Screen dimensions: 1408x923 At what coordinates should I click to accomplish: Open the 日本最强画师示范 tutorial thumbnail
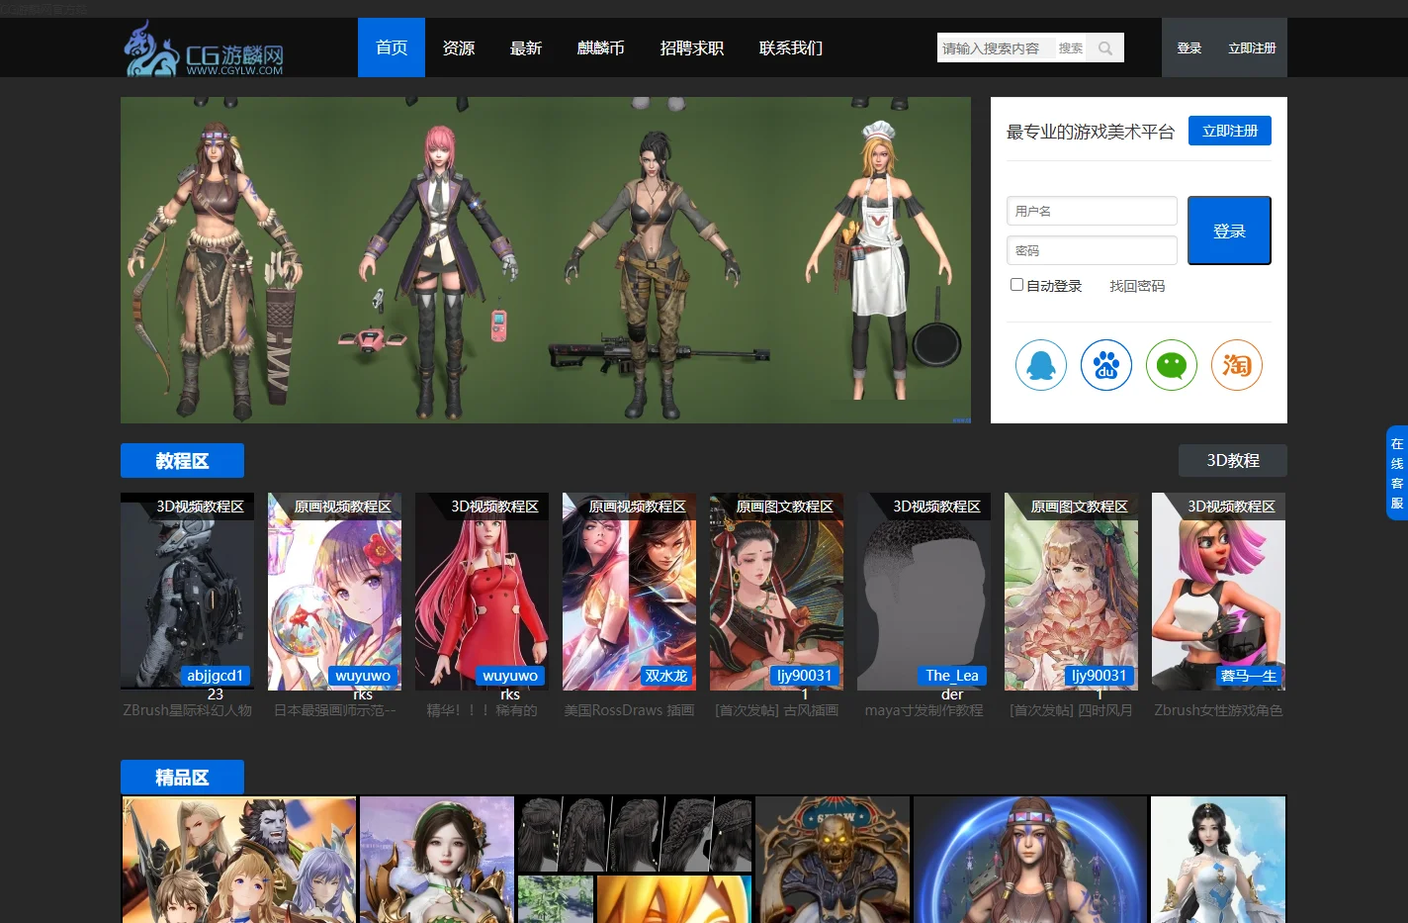tap(334, 592)
